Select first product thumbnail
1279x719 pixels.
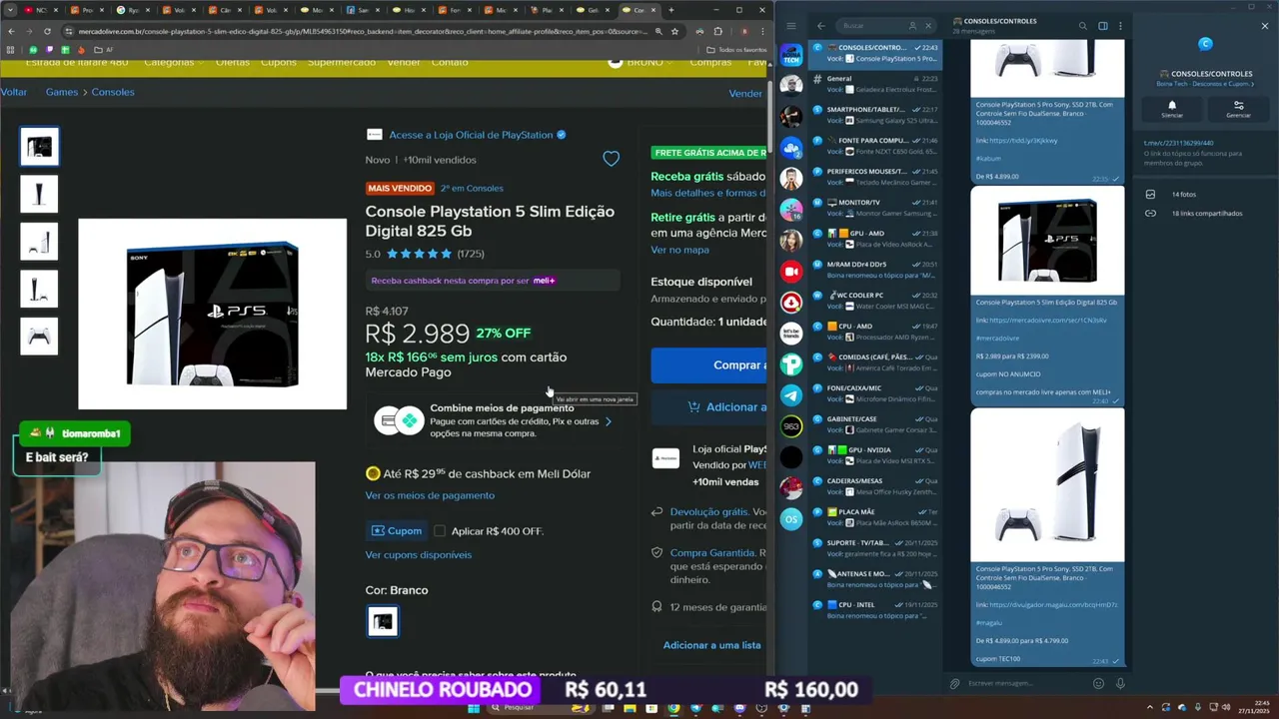(39, 146)
